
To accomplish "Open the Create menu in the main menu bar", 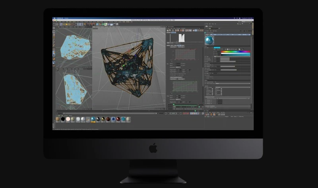I will (60, 22).
